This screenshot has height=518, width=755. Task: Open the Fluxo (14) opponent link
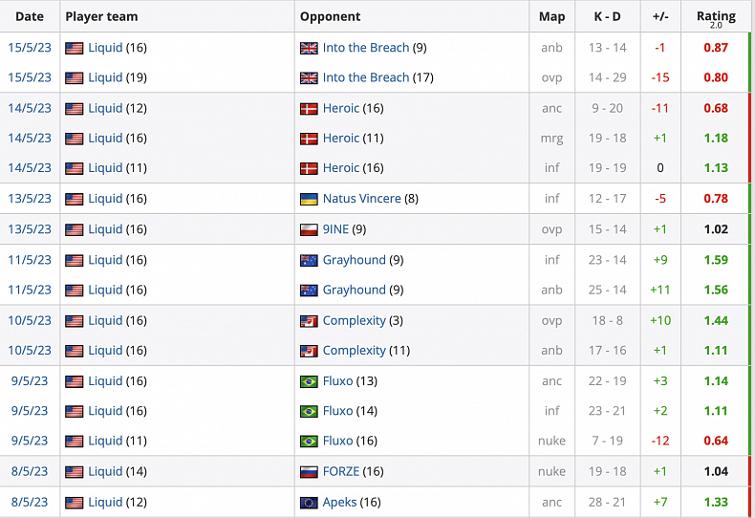pos(337,411)
